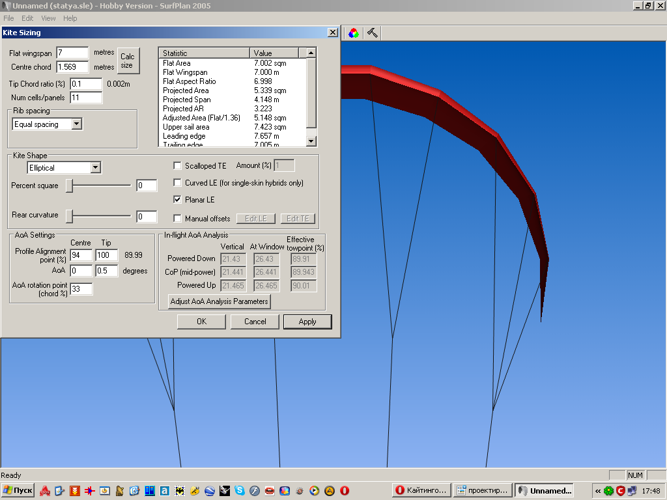Toggle the Curved LE checkbox
Image resolution: width=667 pixels, height=500 pixels.
(178, 183)
